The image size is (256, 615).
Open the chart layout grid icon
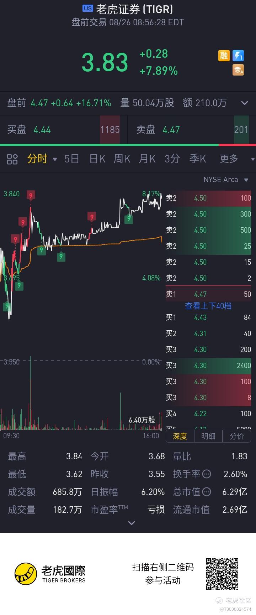(x=12, y=159)
